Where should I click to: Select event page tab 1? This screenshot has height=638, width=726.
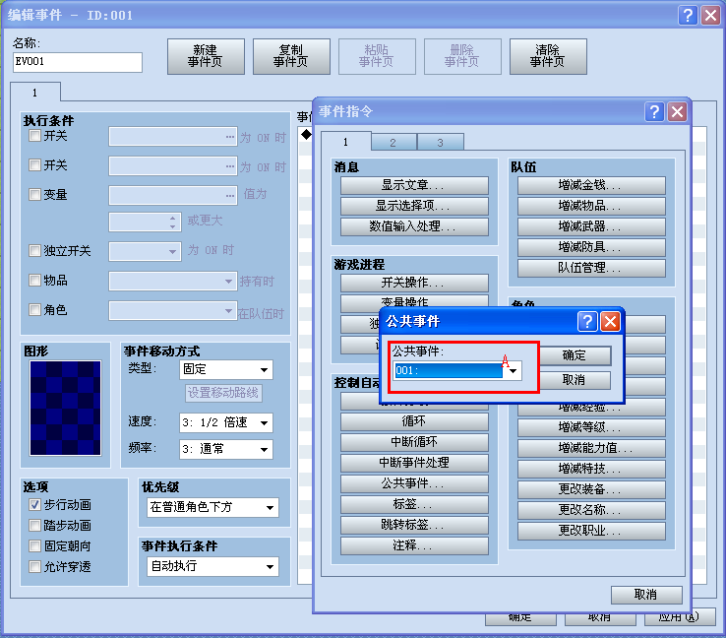tap(35, 93)
